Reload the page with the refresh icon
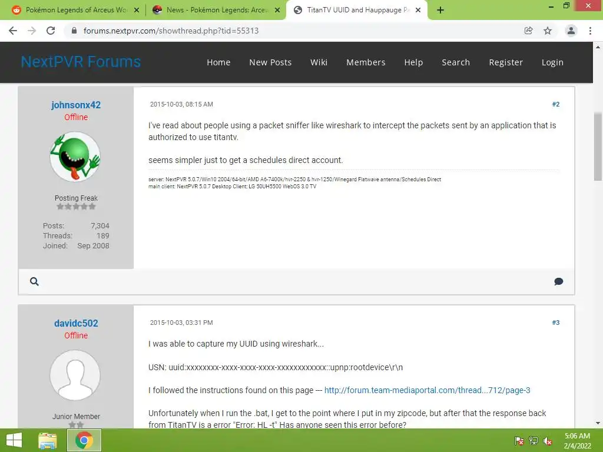Viewport: 603px width, 452px height. coord(51,31)
